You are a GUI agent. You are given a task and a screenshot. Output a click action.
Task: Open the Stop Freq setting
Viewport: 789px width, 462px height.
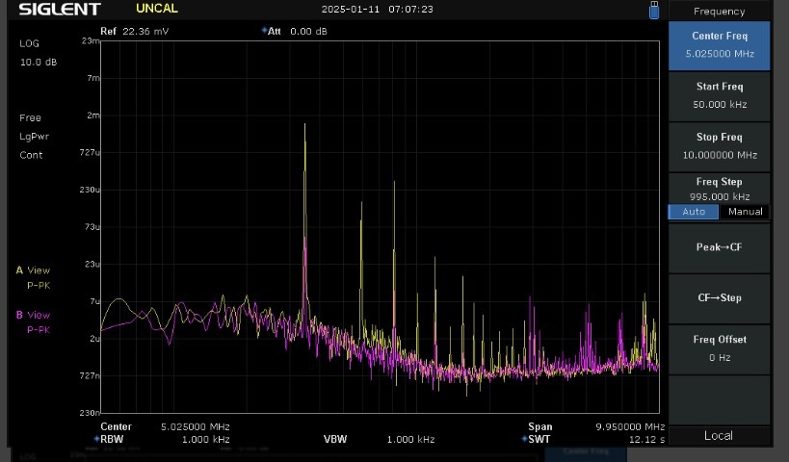[719, 145]
